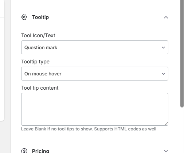Expand the Pricing section with its chevron
This screenshot has height=153, width=184.
pyautogui.click(x=166, y=151)
